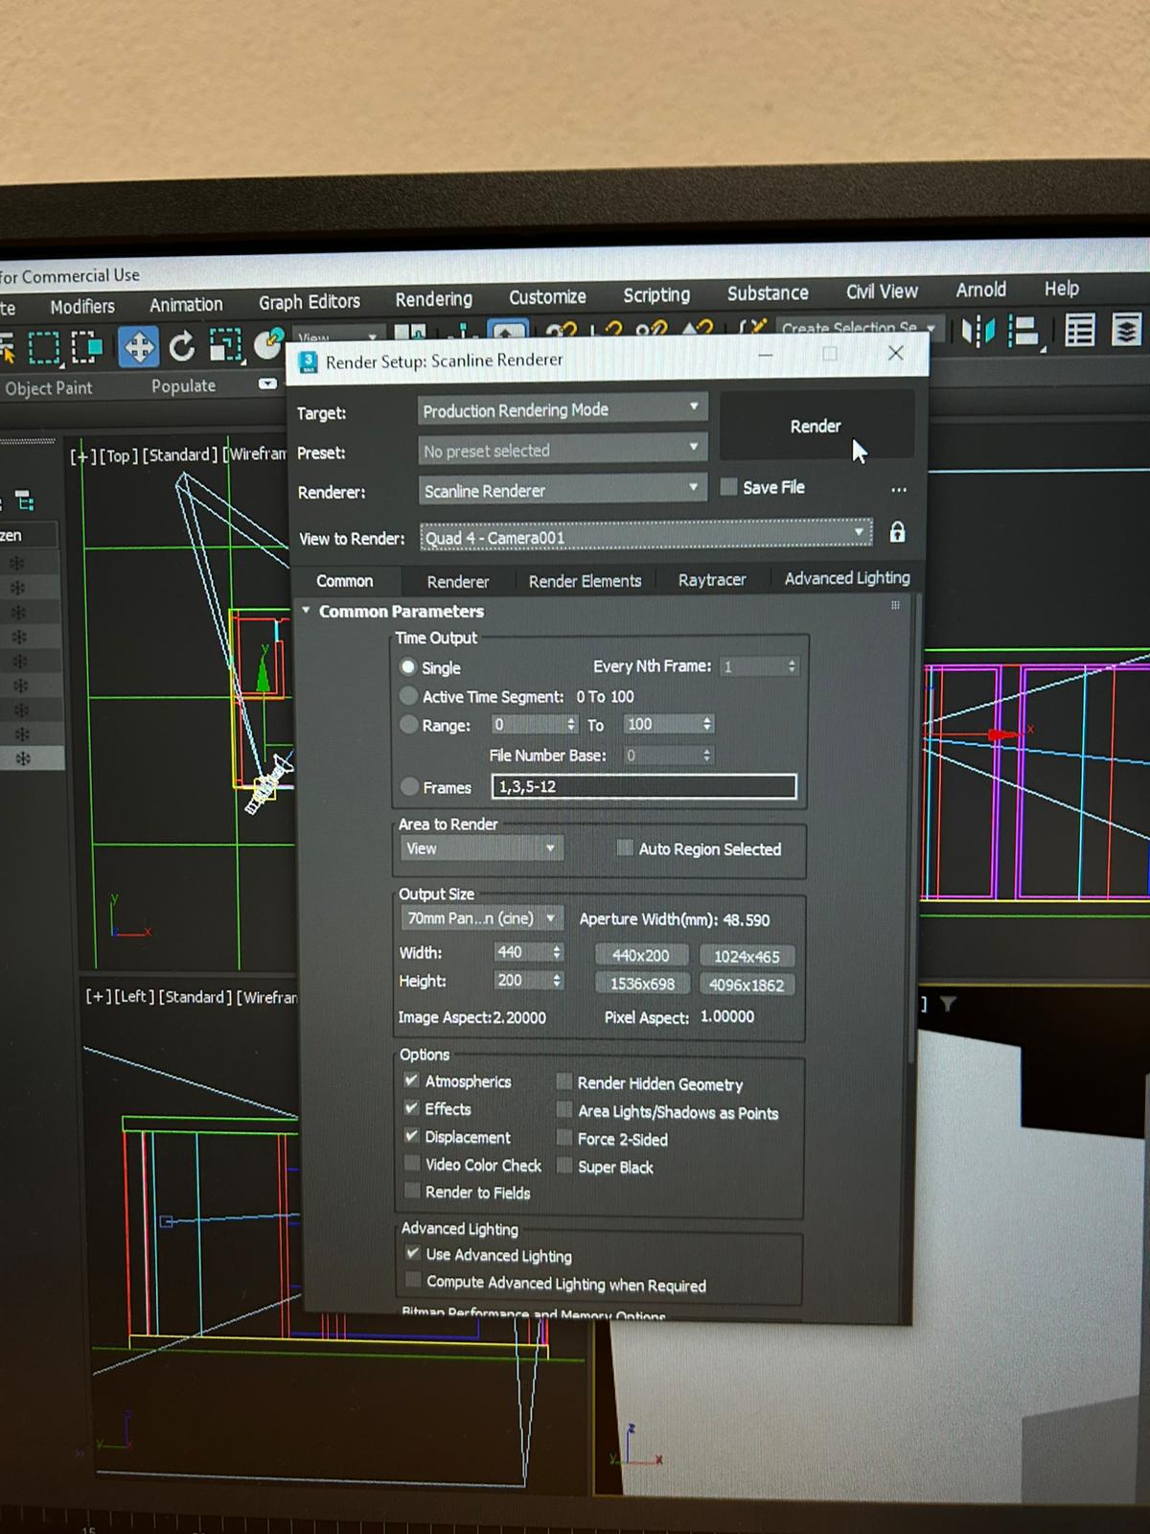Uncheck the Atmospherics option
Viewport: 1150px width, 1534px height.
[x=411, y=1080]
